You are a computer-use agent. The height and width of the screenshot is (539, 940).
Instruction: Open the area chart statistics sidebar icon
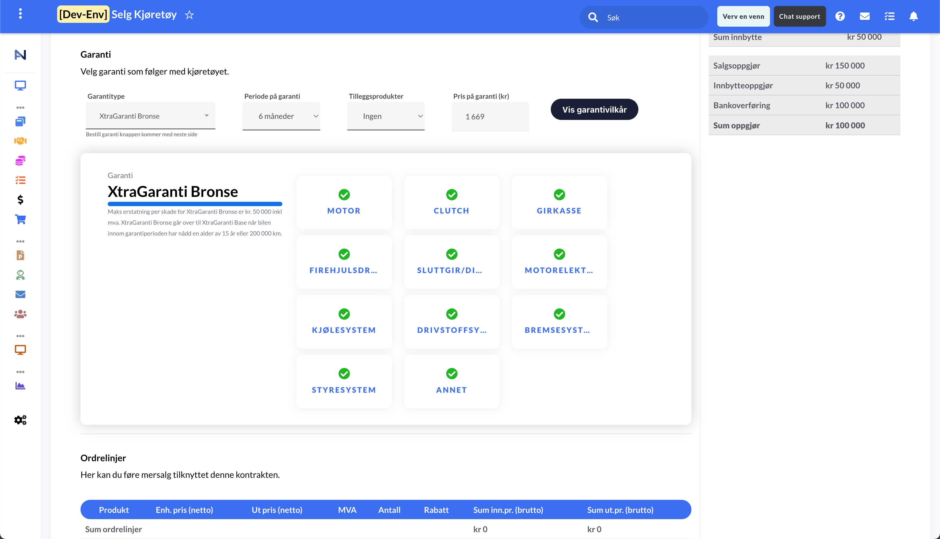click(x=20, y=386)
